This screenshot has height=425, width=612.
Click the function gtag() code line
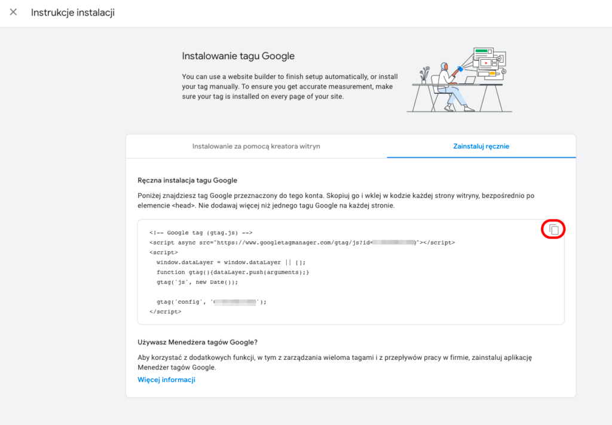click(x=232, y=272)
